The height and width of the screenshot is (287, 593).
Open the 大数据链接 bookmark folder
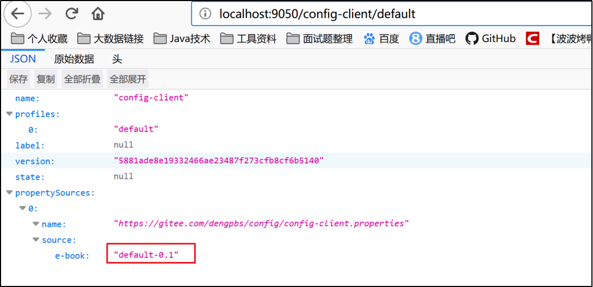[110, 38]
